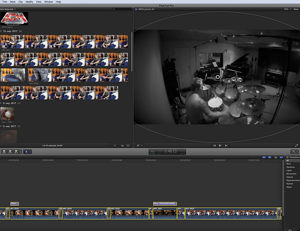
Task: Play the viewer video
Action: pos(220,146)
